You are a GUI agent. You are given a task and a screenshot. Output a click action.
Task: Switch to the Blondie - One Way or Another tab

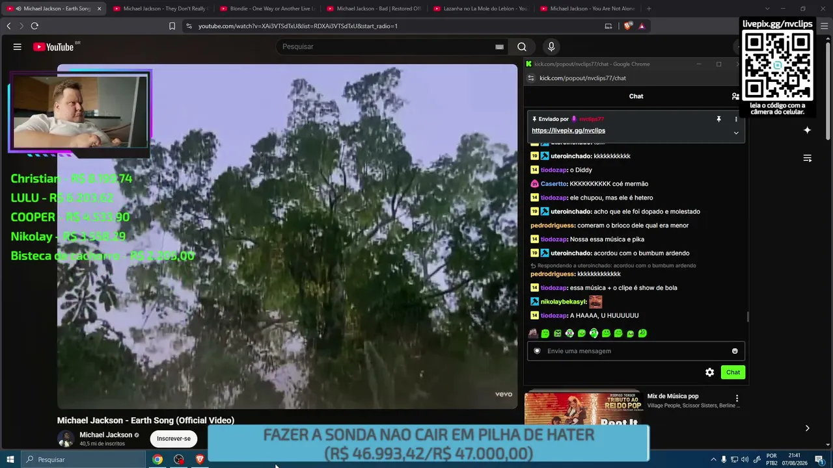tap(267, 8)
